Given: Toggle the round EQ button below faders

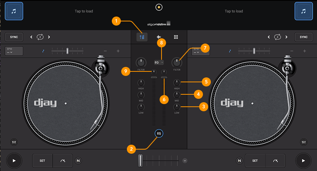Looking at the screenshot, I should tap(159, 133).
